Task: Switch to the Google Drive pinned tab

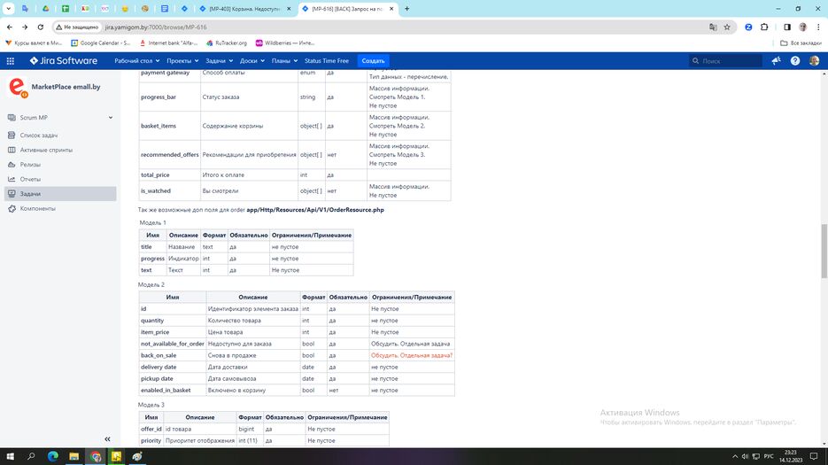Action: (45, 9)
